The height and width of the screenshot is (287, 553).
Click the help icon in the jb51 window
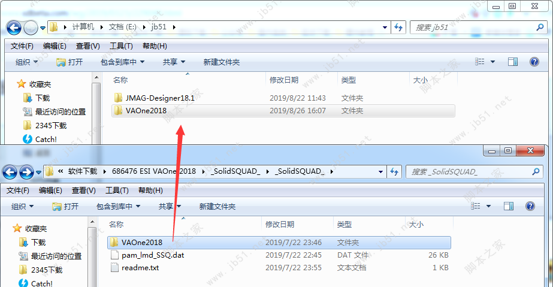534,62
